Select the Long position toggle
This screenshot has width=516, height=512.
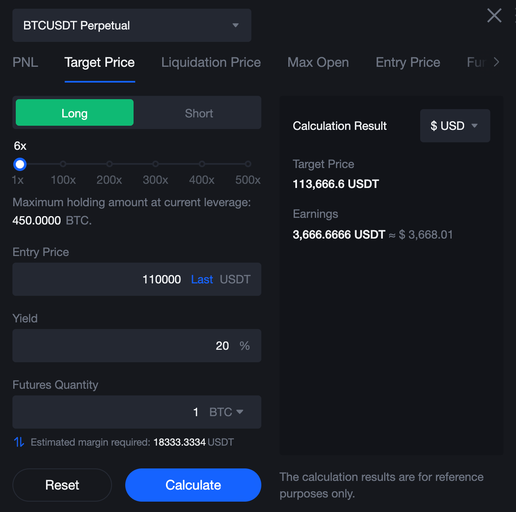[x=75, y=113]
